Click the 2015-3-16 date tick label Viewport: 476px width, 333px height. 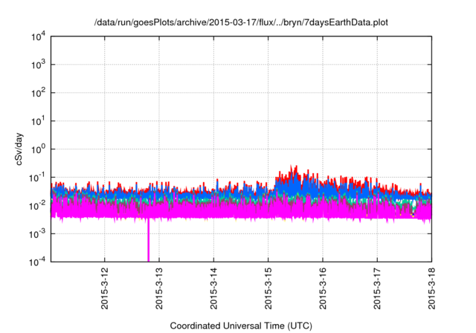pyautogui.click(x=323, y=288)
